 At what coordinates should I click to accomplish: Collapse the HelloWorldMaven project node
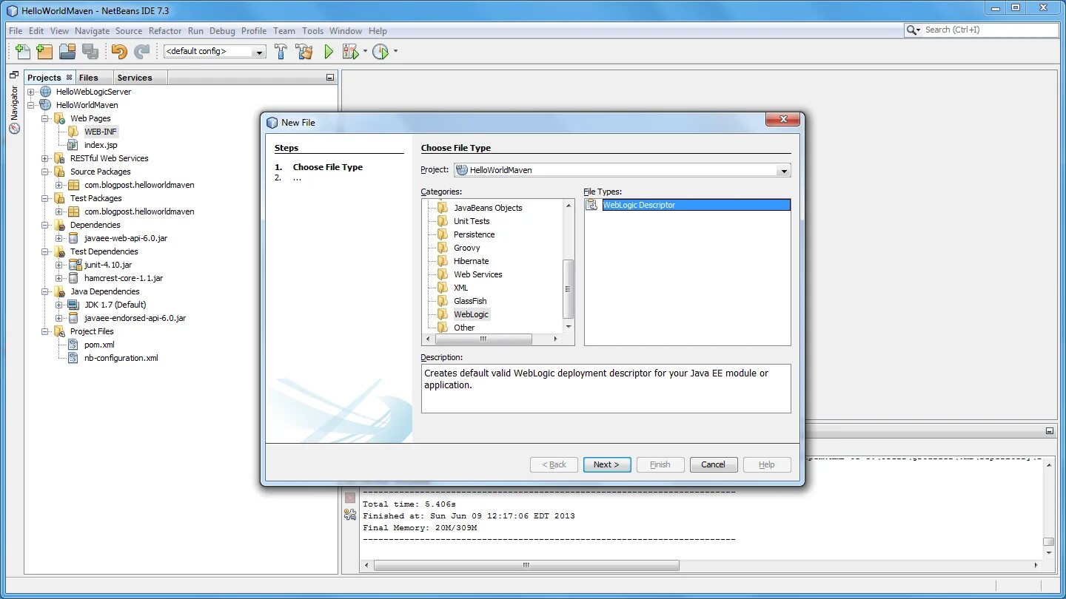click(x=31, y=105)
